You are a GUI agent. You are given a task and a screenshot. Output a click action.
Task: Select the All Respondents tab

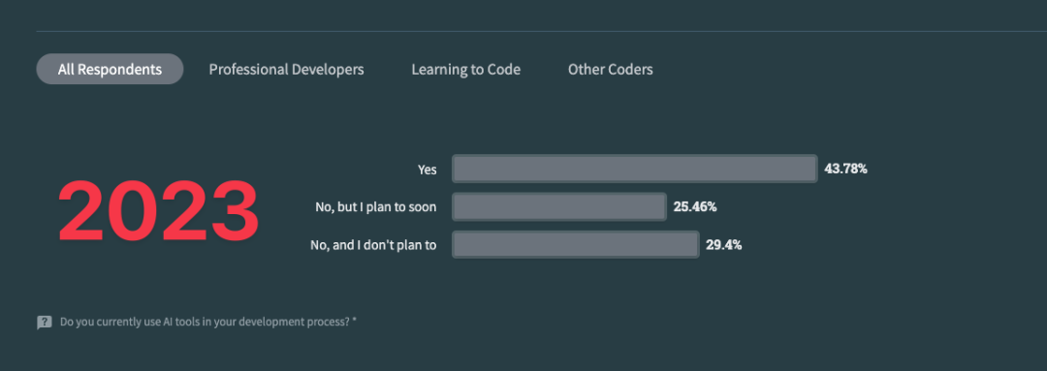[110, 70]
